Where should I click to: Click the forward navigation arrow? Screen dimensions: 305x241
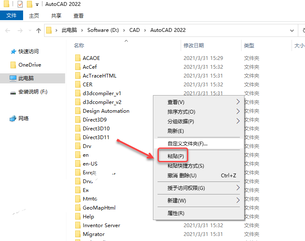click(x=20, y=31)
